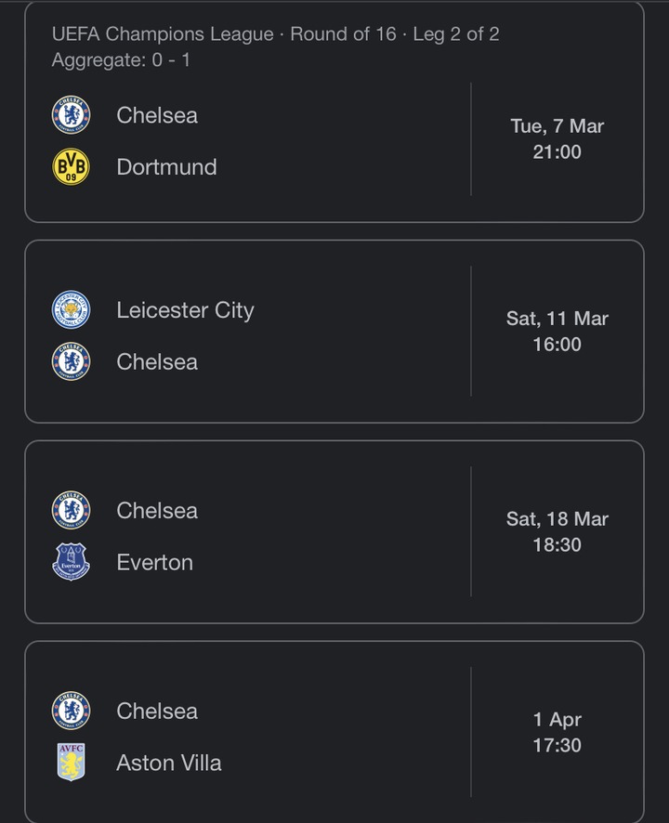Click Chelsea crest in Aston Villa fixture

[71, 711]
